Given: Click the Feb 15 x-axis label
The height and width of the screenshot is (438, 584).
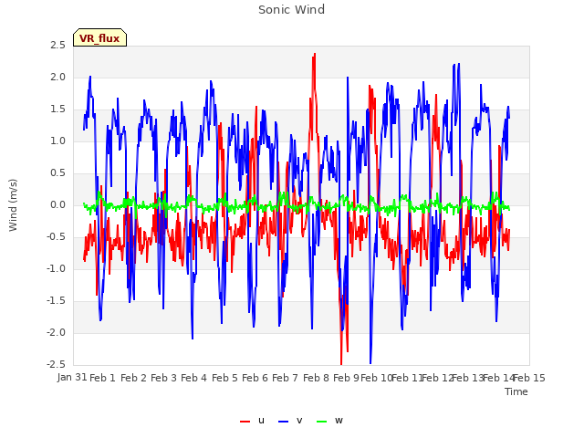Looking at the screenshot, I should [529, 378].
